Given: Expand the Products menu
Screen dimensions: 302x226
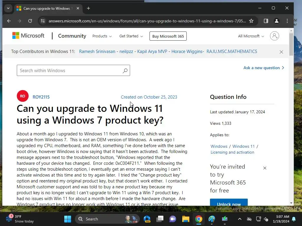Looking at the screenshot, I should point(102,36).
